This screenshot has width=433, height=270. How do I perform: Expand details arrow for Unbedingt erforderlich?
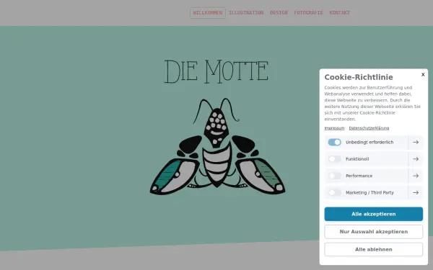tap(416, 142)
